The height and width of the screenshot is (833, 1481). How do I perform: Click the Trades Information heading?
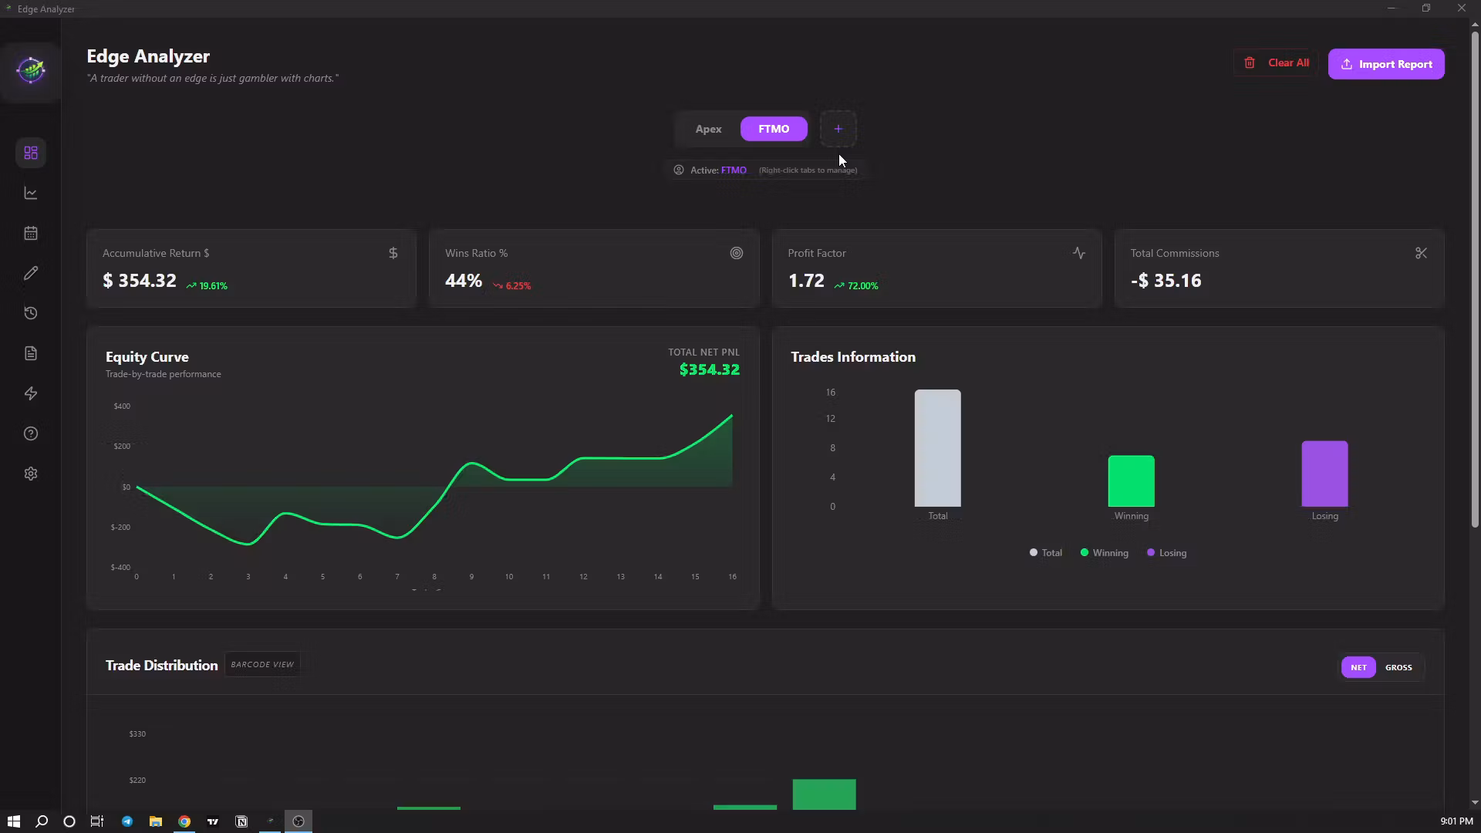(853, 357)
